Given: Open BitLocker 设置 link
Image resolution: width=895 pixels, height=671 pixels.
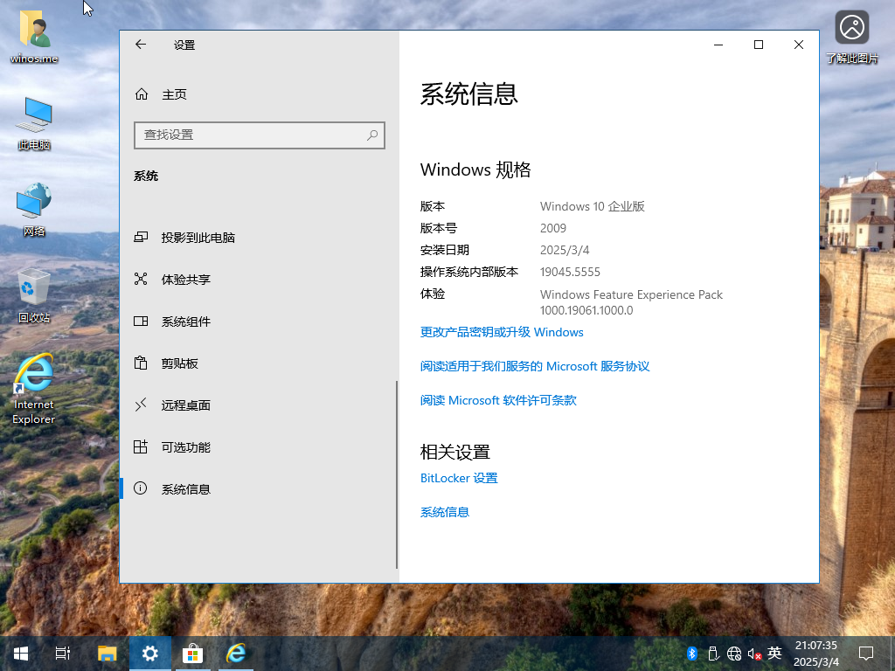Looking at the screenshot, I should (x=459, y=478).
